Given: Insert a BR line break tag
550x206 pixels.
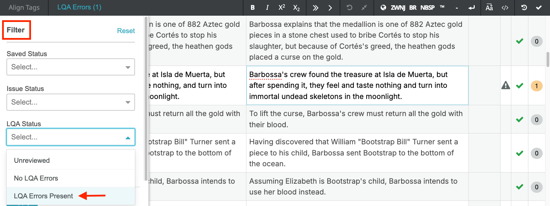Looking at the screenshot, I should click(413, 8).
